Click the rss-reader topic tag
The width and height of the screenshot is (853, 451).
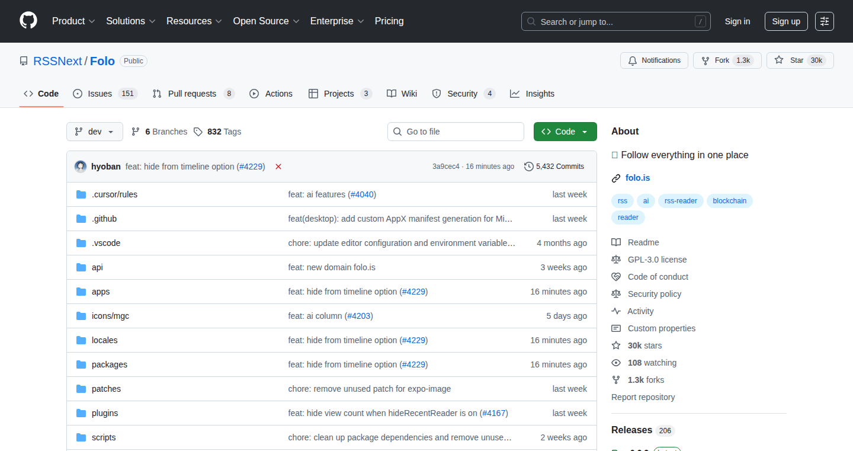(x=681, y=201)
